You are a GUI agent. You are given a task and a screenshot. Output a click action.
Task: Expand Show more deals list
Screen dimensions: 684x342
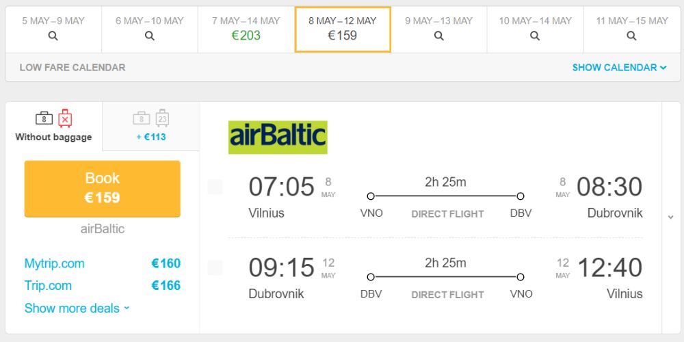[x=77, y=308]
